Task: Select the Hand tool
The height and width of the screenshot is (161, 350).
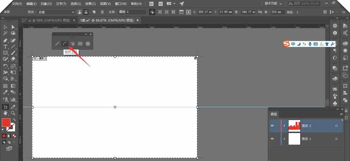Action: click(5, 113)
